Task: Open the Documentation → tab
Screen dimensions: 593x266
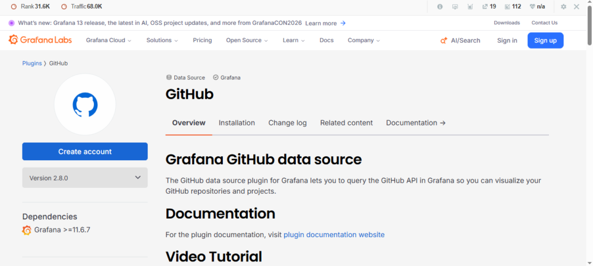Action: pos(416,123)
